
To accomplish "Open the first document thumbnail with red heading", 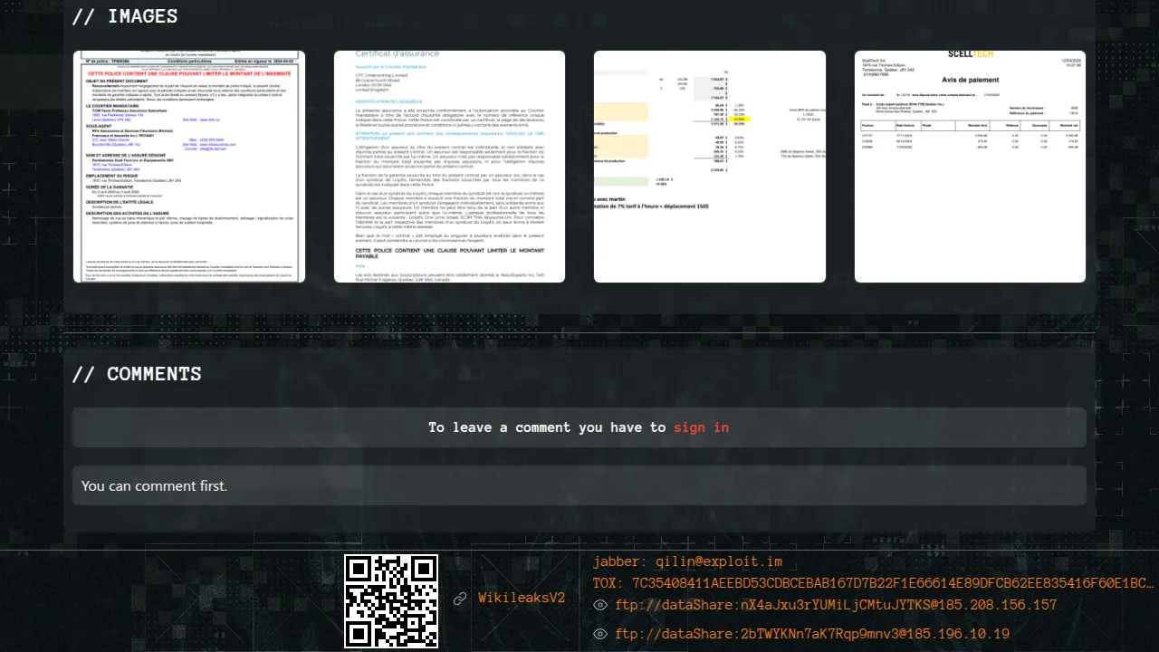I will coord(189,167).
